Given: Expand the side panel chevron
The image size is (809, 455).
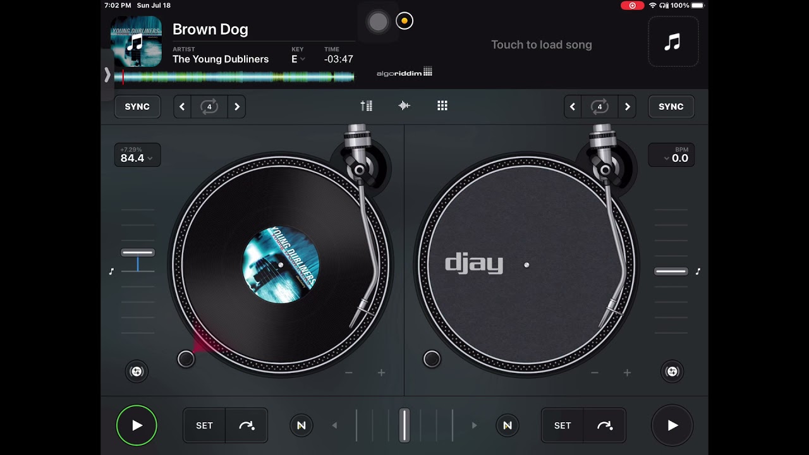Looking at the screenshot, I should [x=107, y=75].
